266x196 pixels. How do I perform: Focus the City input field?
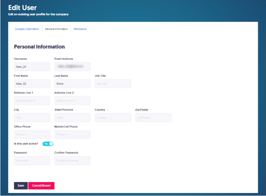pos(32,118)
